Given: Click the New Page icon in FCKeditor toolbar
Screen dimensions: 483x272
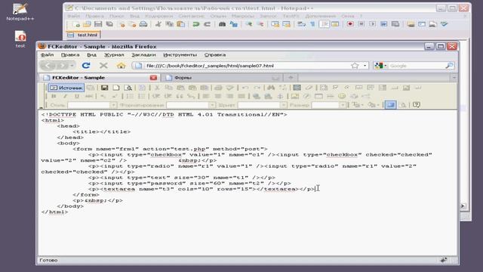Looking at the screenshot, I should 115,88.
